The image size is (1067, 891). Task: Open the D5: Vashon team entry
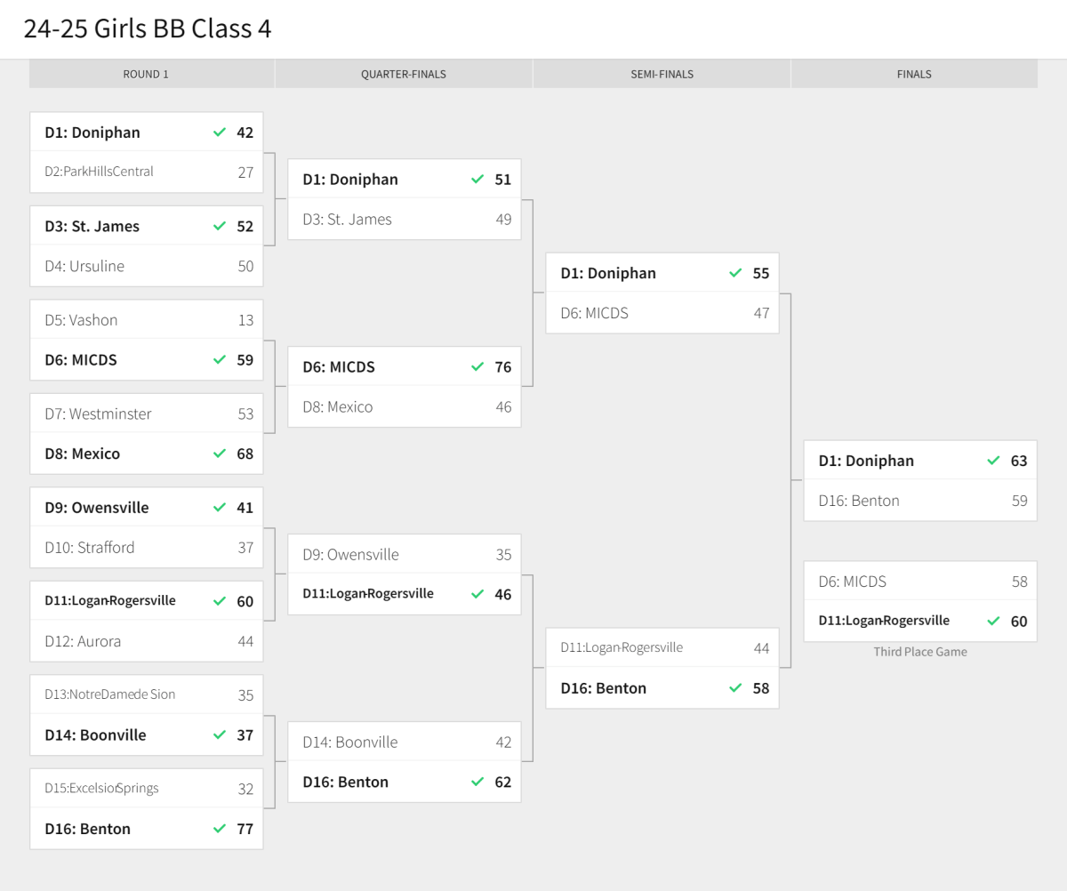point(81,320)
